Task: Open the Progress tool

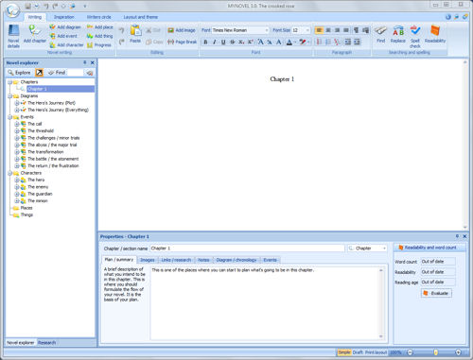Action: pyautogui.click(x=99, y=45)
